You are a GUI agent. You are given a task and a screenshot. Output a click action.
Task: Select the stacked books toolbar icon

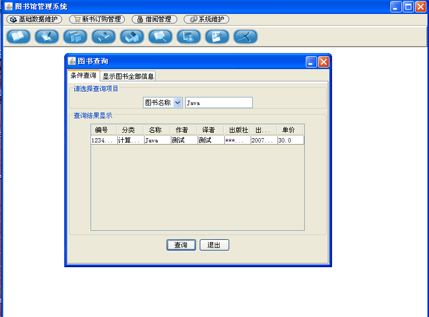(x=132, y=36)
